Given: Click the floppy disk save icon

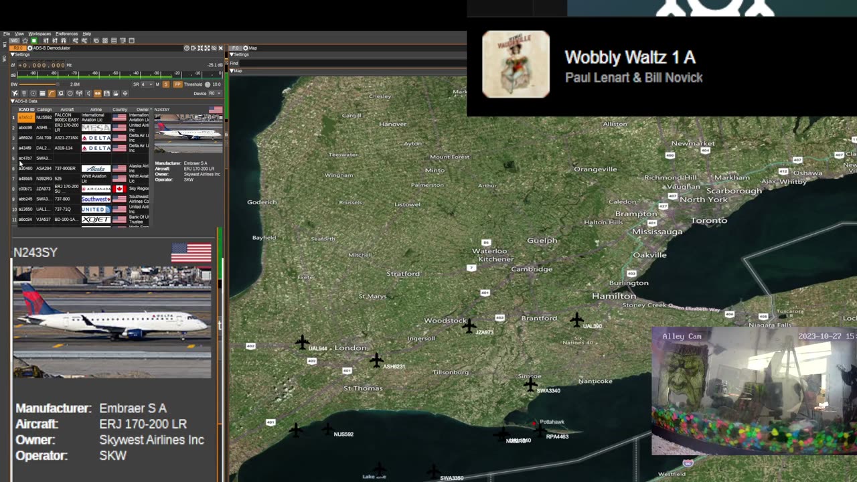Looking at the screenshot, I should (106, 94).
